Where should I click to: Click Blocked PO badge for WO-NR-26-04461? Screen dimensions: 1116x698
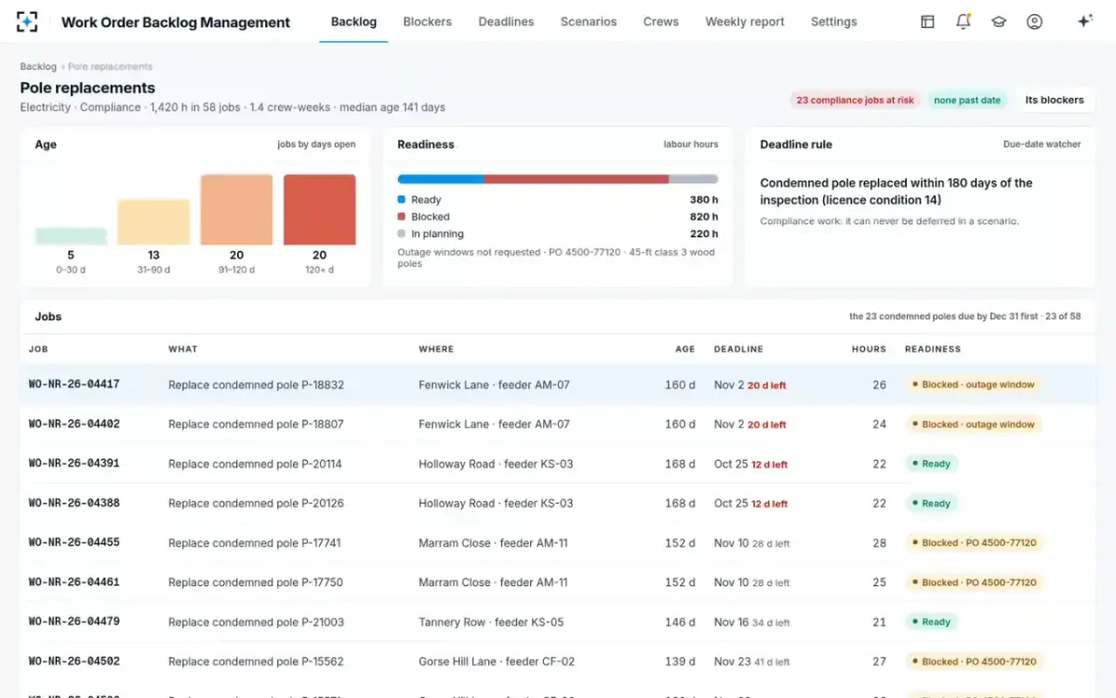[x=975, y=583]
